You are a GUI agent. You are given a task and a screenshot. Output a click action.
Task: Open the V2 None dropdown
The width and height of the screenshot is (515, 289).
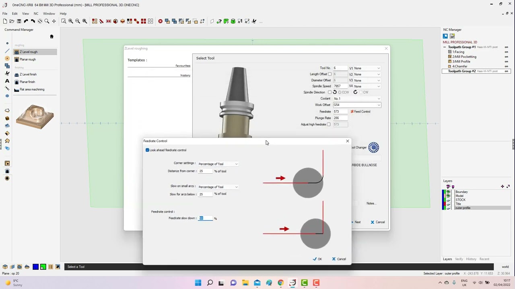tap(367, 74)
